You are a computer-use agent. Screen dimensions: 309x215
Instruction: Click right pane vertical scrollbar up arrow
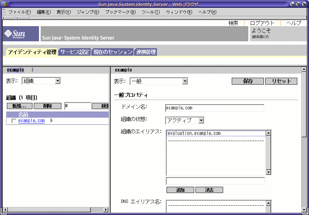[x=304, y=69]
